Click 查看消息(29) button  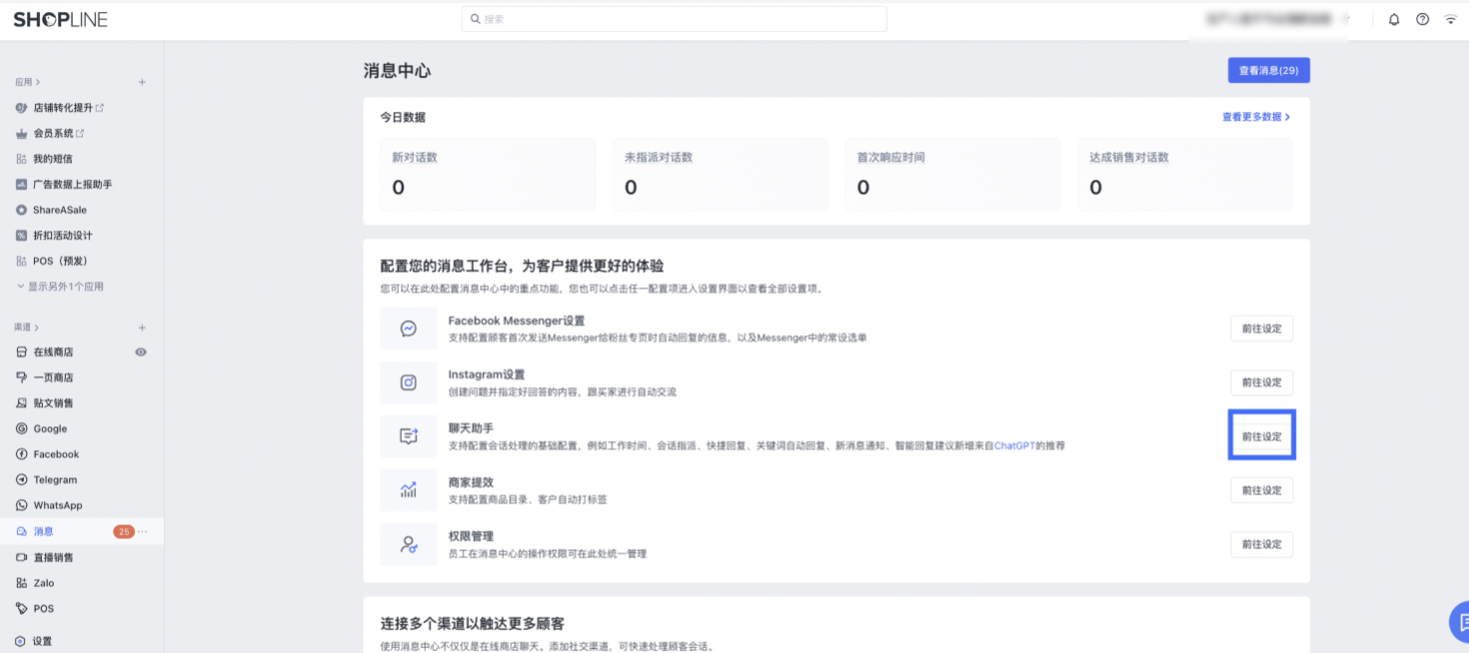(x=1268, y=70)
